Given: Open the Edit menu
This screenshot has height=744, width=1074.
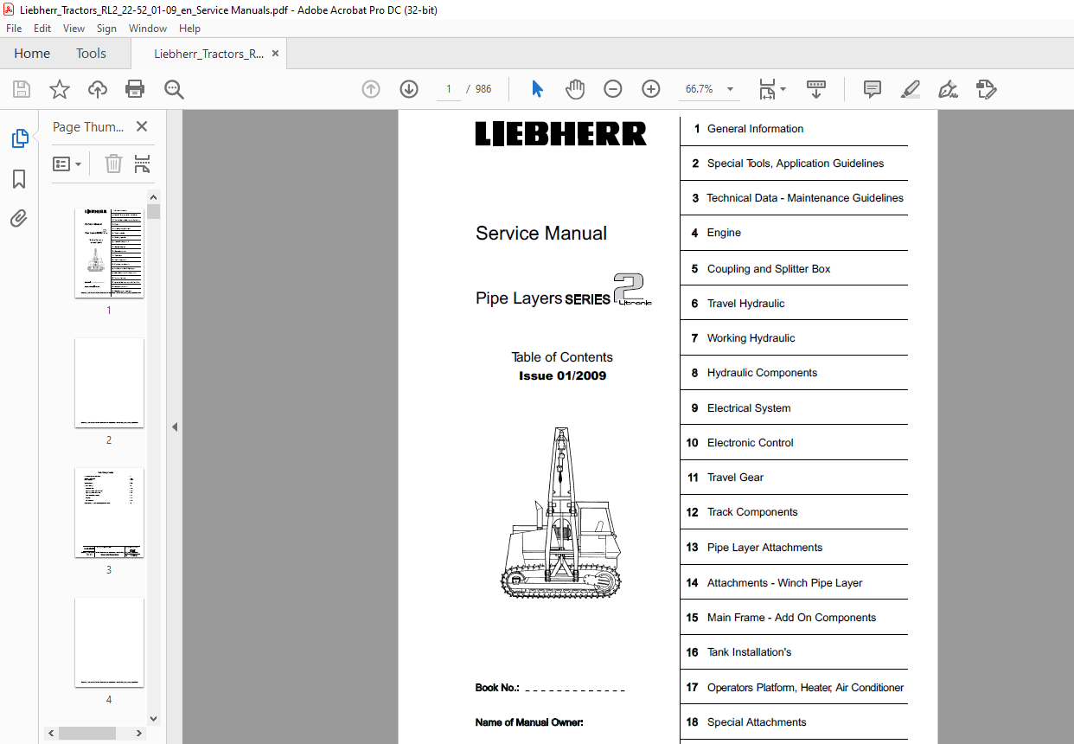Looking at the screenshot, I should coord(42,29).
